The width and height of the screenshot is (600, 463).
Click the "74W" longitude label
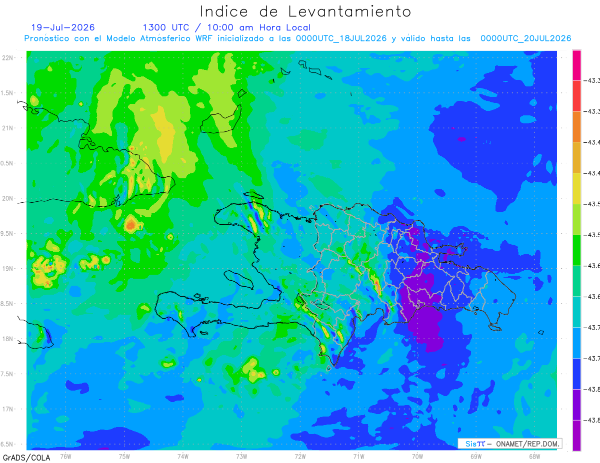point(183,456)
